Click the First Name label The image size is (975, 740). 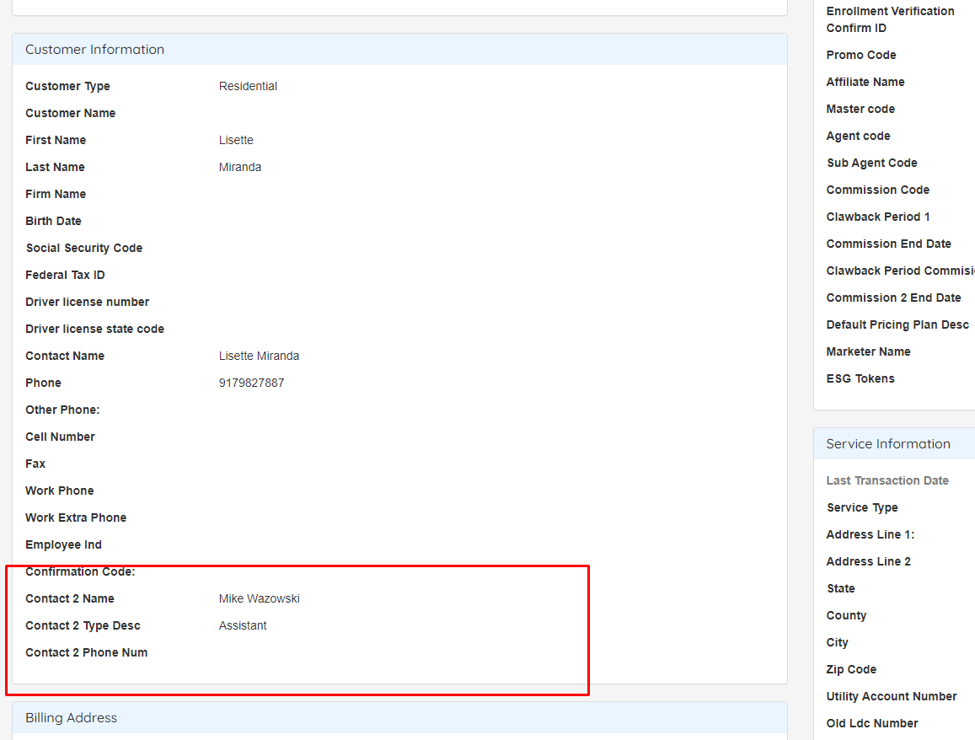tap(56, 141)
